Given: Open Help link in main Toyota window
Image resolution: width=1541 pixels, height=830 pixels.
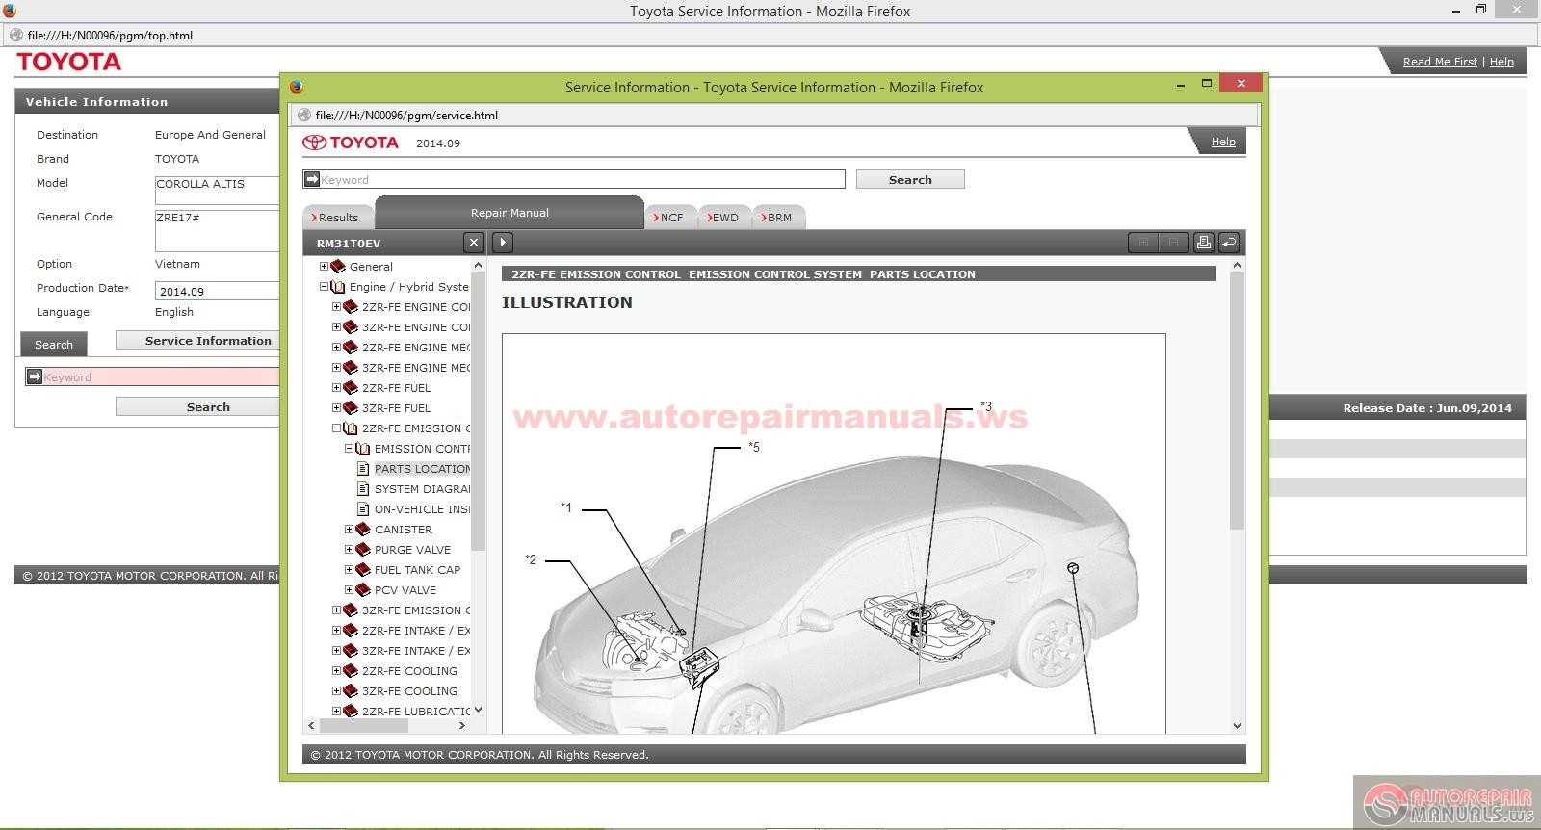Looking at the screenshot, I should pyautogui.click(x=1502, y=62).
